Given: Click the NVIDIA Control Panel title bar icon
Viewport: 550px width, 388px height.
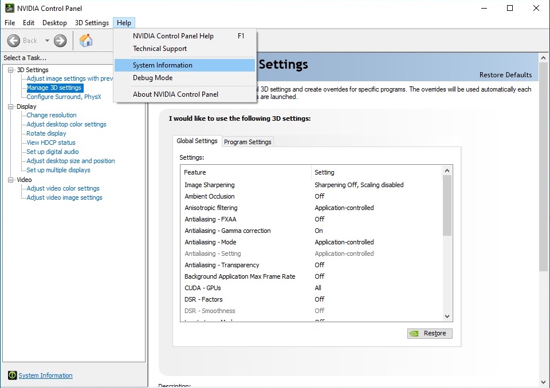Looking at the screenshot, I should 9,8.
